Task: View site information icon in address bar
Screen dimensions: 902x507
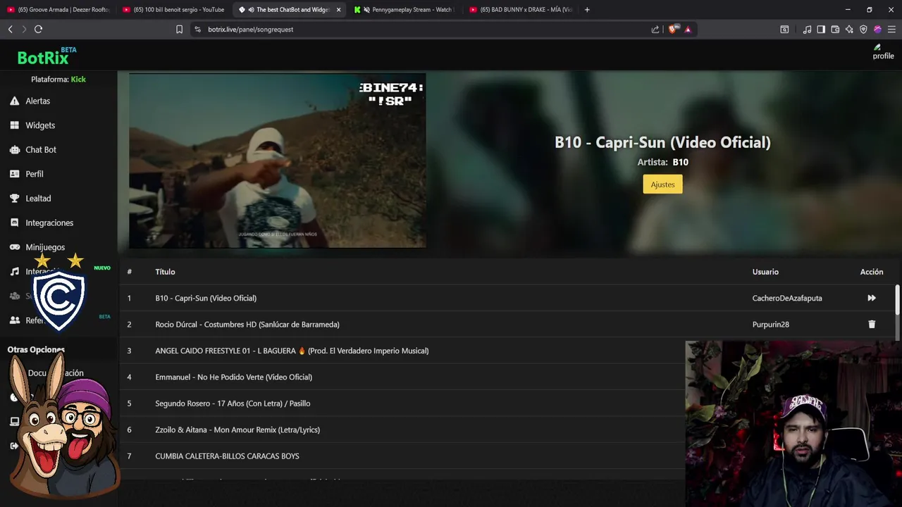Action: 197,30
